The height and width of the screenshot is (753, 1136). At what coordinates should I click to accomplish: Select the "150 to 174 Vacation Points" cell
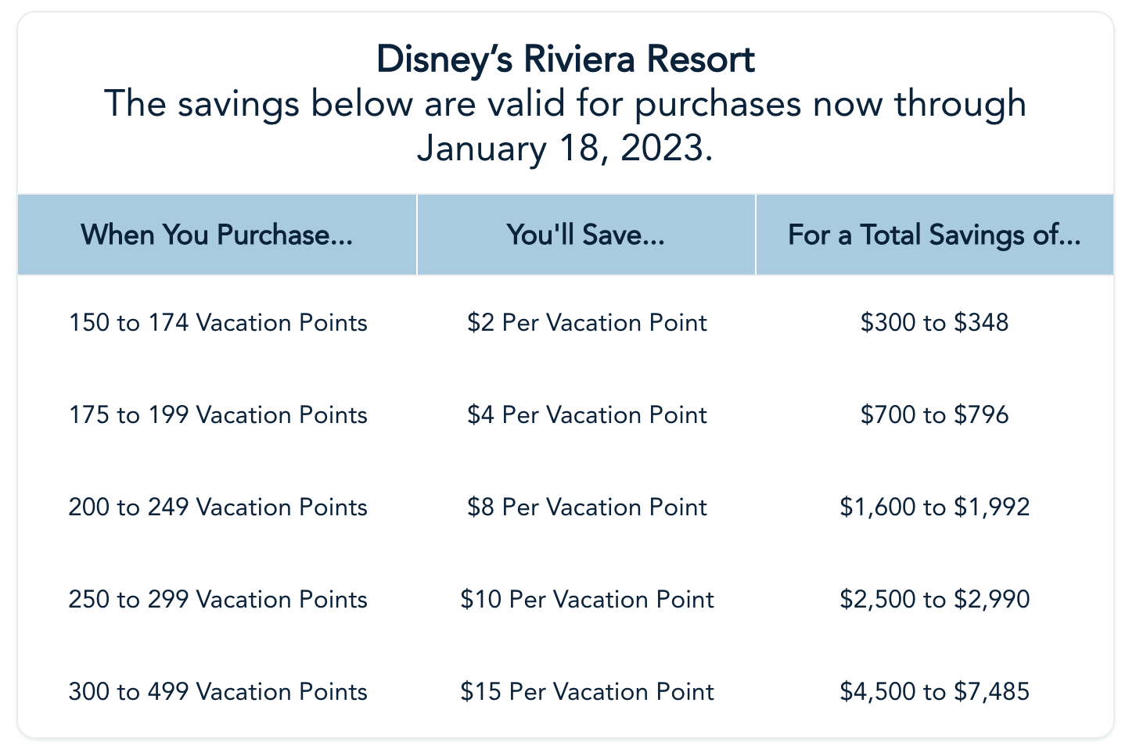217,322
